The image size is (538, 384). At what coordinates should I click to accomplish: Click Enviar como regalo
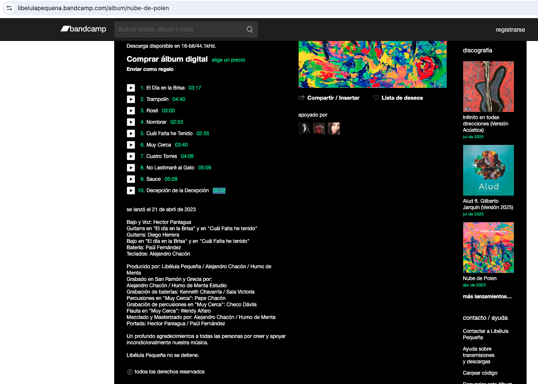(150, 69)
